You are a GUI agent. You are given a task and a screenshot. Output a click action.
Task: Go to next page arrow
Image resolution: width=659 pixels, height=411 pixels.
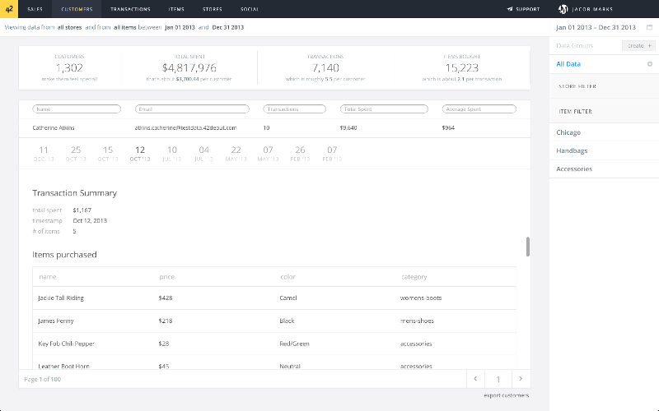(521, 379)
